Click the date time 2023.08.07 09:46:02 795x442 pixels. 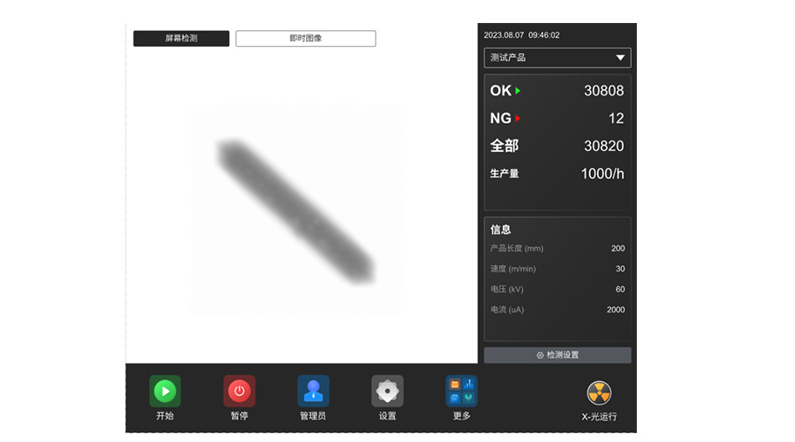click(522, 35)
